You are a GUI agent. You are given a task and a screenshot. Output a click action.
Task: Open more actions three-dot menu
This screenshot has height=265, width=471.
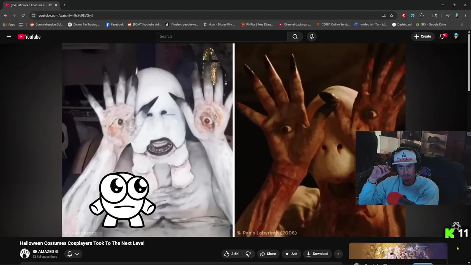click(x=339, y=254)
